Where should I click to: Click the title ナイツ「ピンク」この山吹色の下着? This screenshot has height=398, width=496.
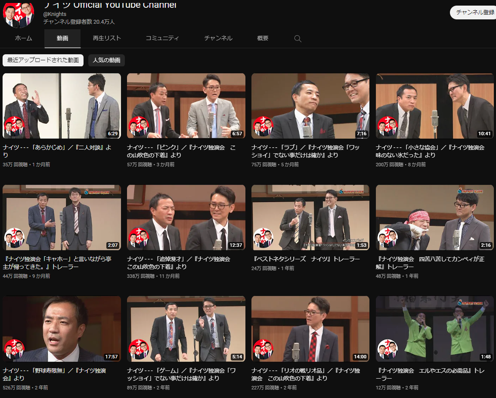[x=181, y=151]
